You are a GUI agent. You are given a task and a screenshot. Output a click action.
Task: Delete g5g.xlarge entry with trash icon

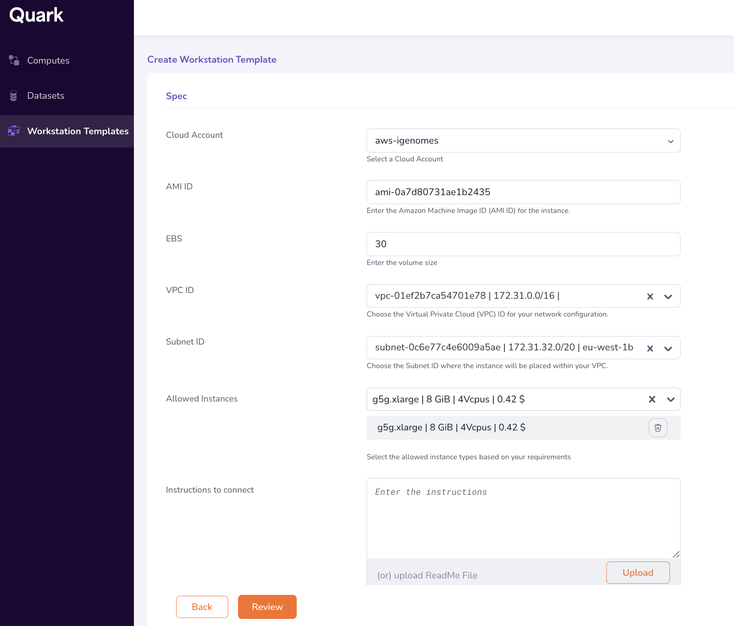pyautogui.click(x=658, y=428)
